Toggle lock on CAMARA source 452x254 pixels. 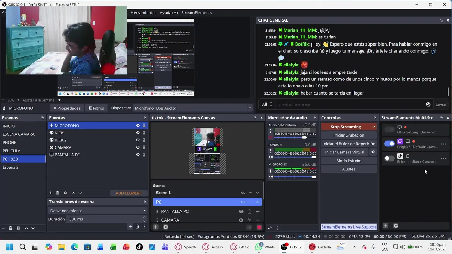coord(144,147)
